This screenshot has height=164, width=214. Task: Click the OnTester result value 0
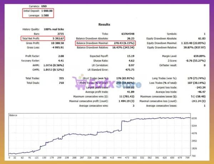(x=205, y=65)
